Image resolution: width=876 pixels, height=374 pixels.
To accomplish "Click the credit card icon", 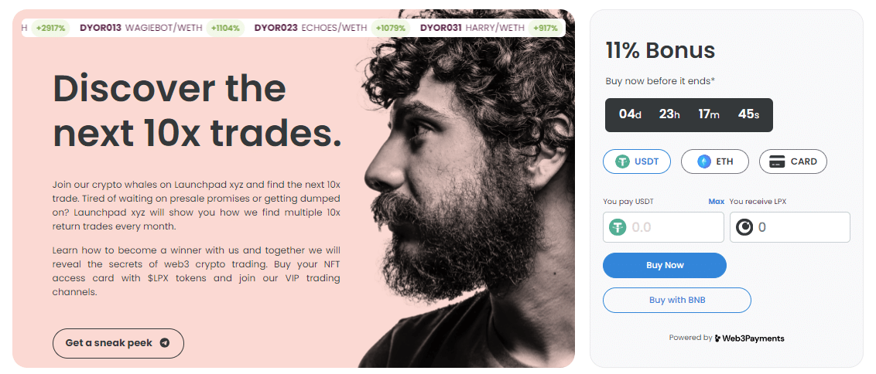I will click(x=777, y=161).
